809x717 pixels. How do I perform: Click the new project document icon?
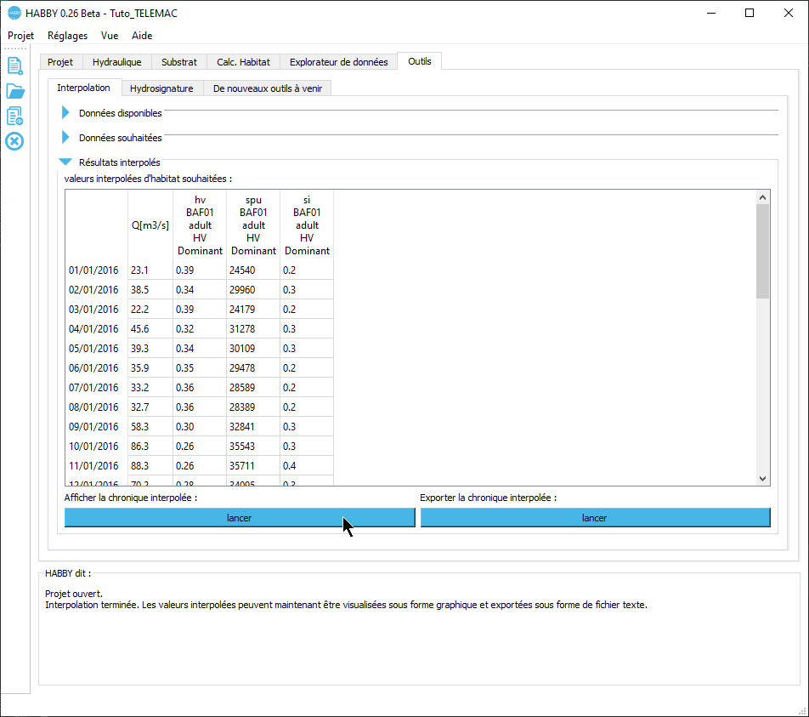tap(14, 65)
